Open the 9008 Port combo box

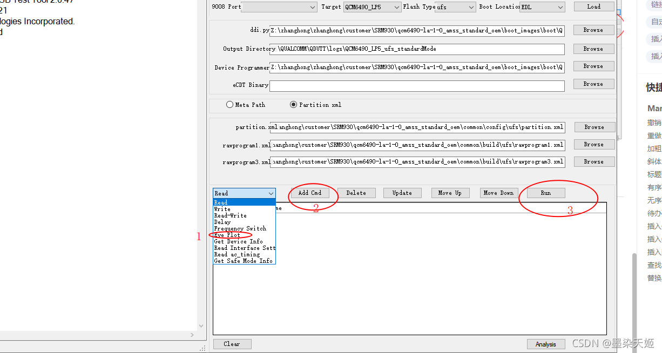tap(280, 7)
